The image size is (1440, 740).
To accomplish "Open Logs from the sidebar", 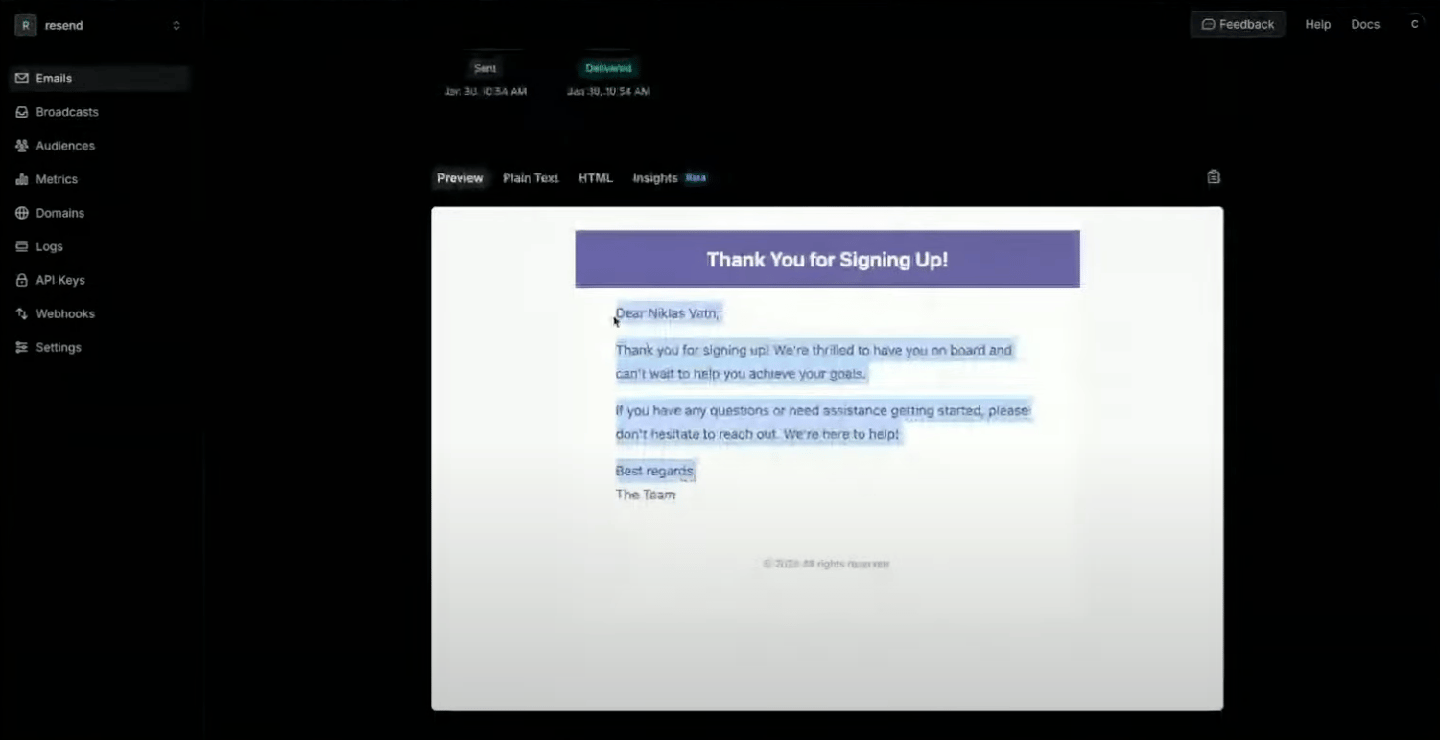I will tap(99, 246).
